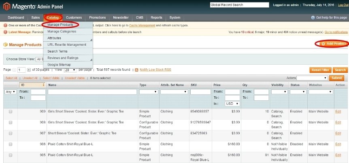Click the Add Product button
This screenshot has width=349, height=163.
pyautogui.click(x=333, y=44)
